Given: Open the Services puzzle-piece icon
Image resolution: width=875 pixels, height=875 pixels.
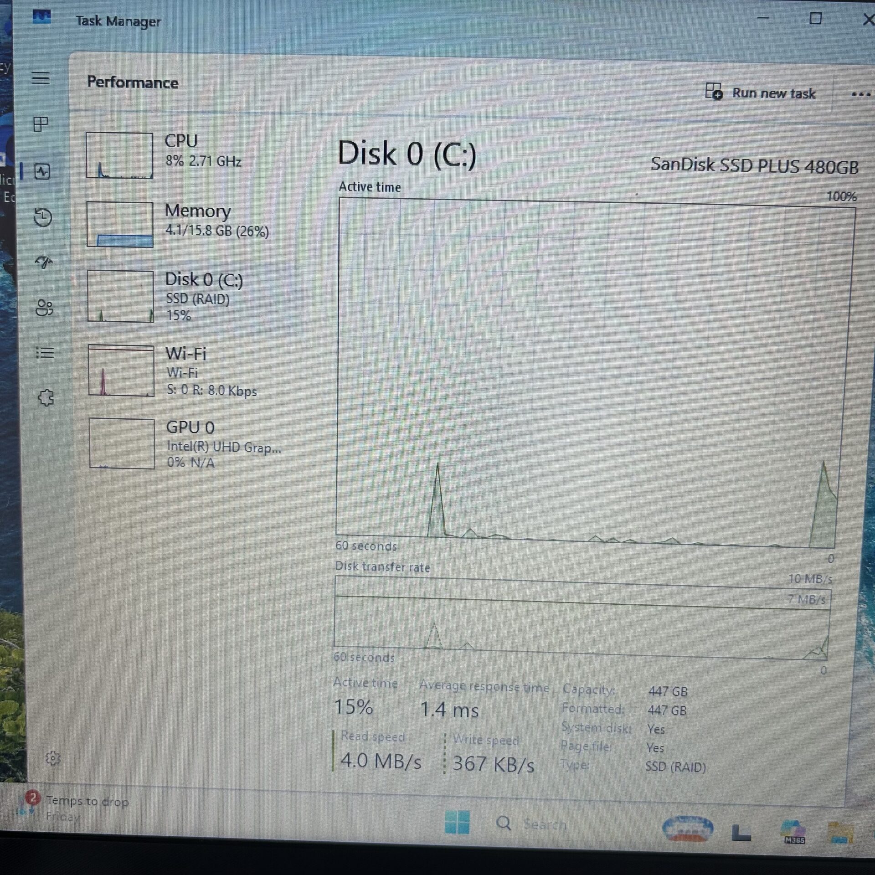Looking at the screenshot, I should [x=46, y=398].
